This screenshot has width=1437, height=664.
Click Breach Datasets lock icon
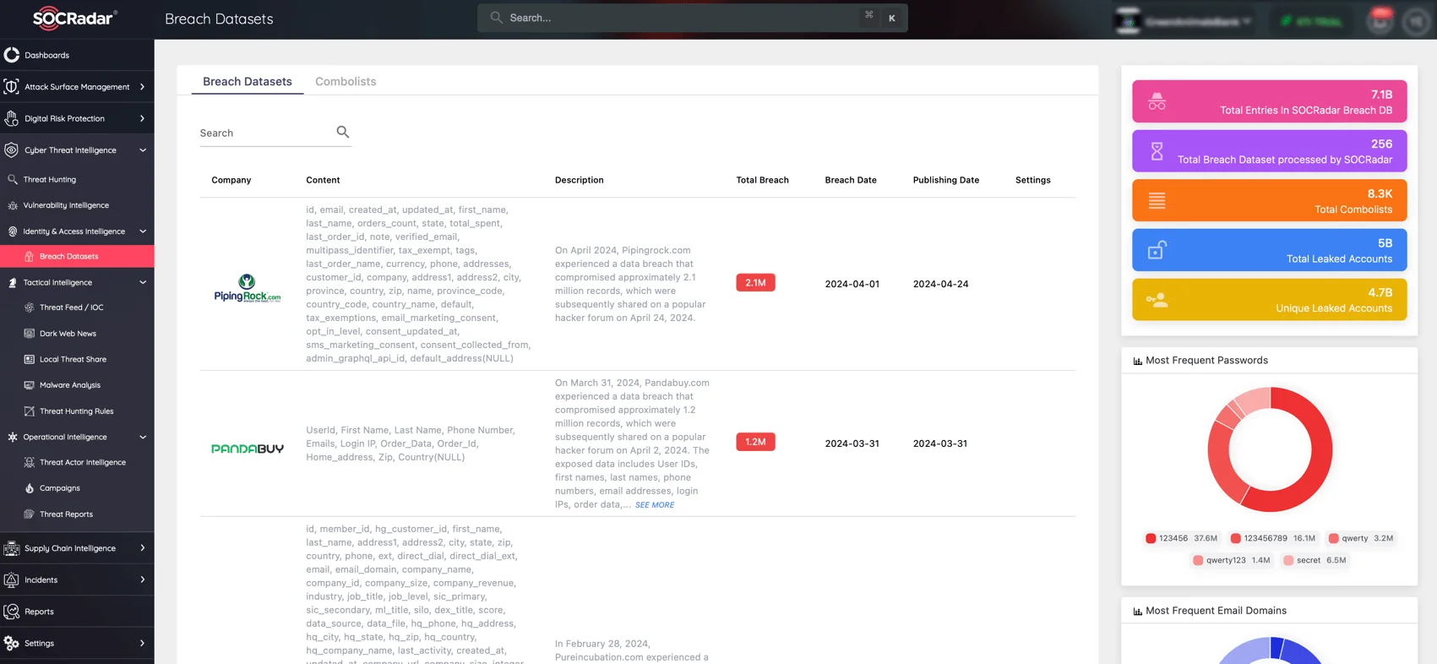click(30, 256)
